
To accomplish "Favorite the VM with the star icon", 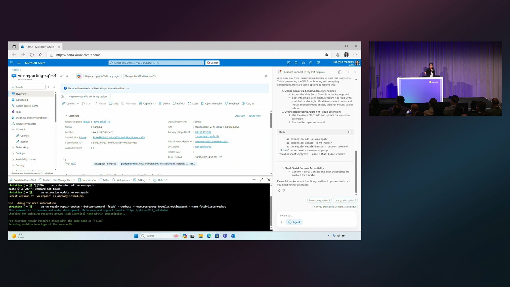I will [x=67, y=76].
